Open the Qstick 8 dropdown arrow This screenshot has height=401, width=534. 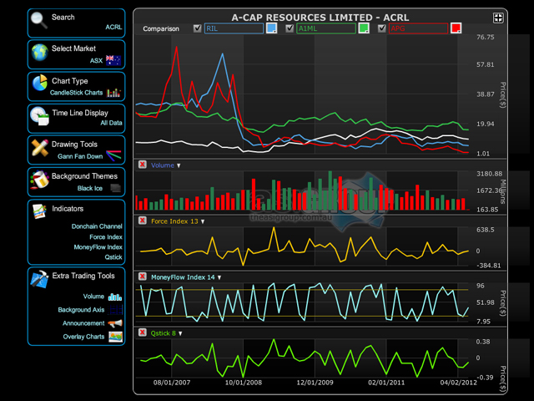pos(180,333)
